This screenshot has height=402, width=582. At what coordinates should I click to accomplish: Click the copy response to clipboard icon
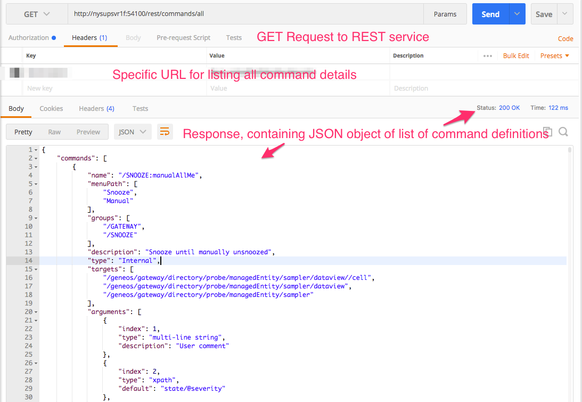click(x=547, y=132)
